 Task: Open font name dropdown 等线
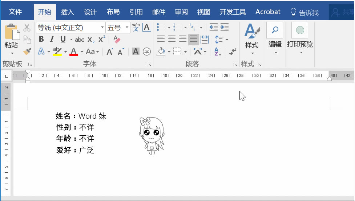[102, 28]
